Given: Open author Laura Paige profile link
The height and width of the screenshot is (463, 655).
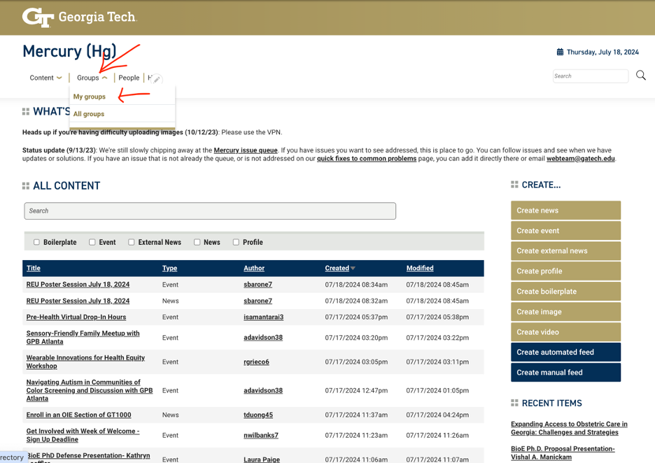Looking at the screenshot, I should [x=262, y=460].
